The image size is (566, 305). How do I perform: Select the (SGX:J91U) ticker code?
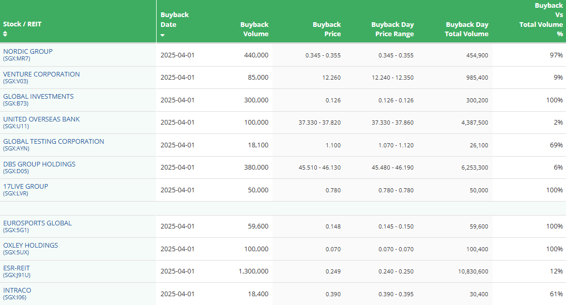(17, 275)
